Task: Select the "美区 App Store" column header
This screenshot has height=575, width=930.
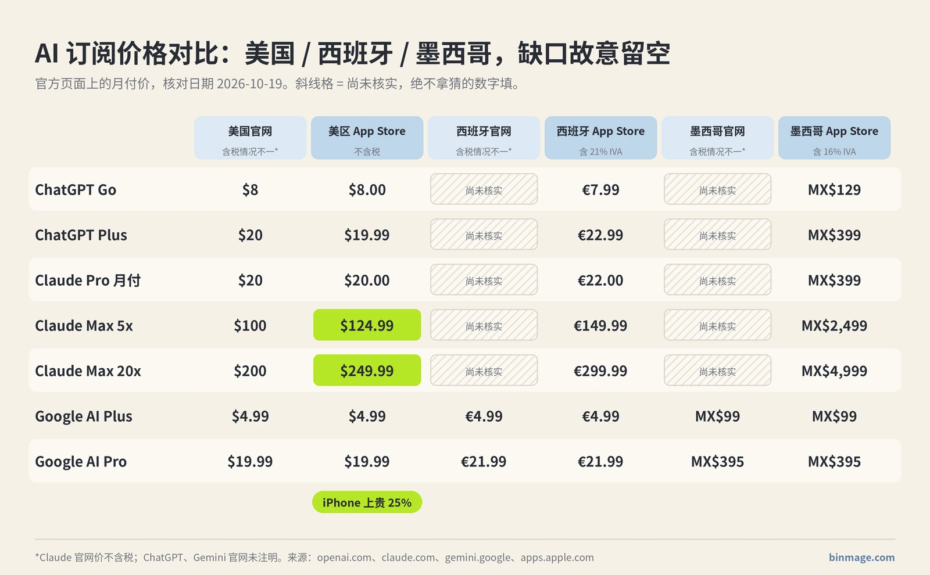Action: pyautogui.click(x=367, y=138)
